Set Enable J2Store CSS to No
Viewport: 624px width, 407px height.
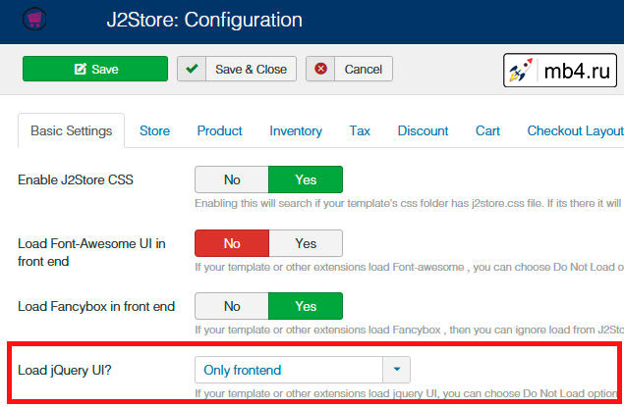click(x=232, y=179)
